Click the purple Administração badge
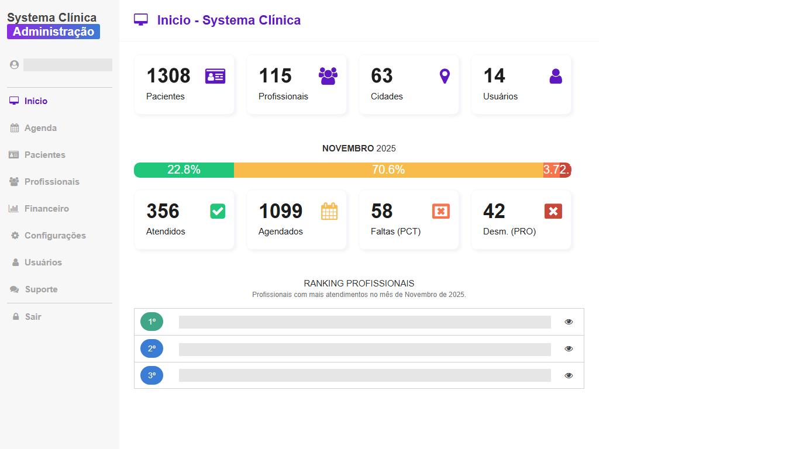This screenshot has height=449, width=799. 53,32
